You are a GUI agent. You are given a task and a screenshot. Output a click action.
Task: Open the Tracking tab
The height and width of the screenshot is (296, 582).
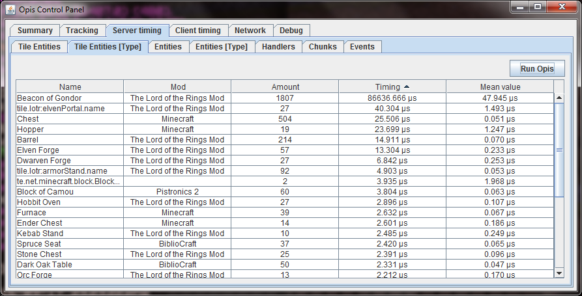82,31
